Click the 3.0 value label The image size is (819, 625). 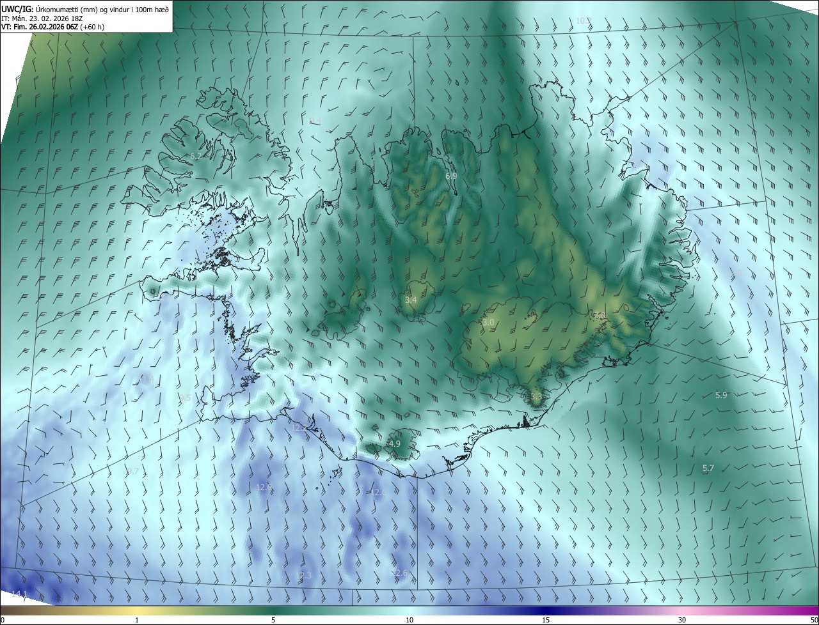point(488,323)
